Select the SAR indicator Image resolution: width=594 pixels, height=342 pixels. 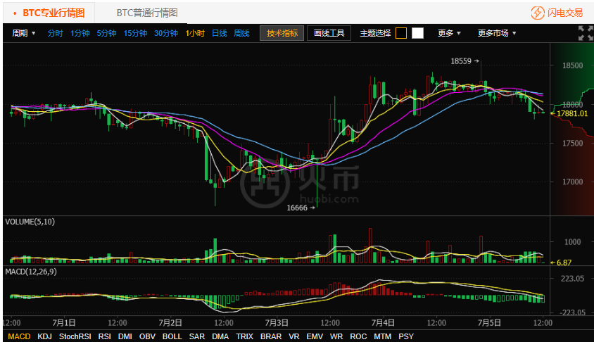[x=197, y=336]
